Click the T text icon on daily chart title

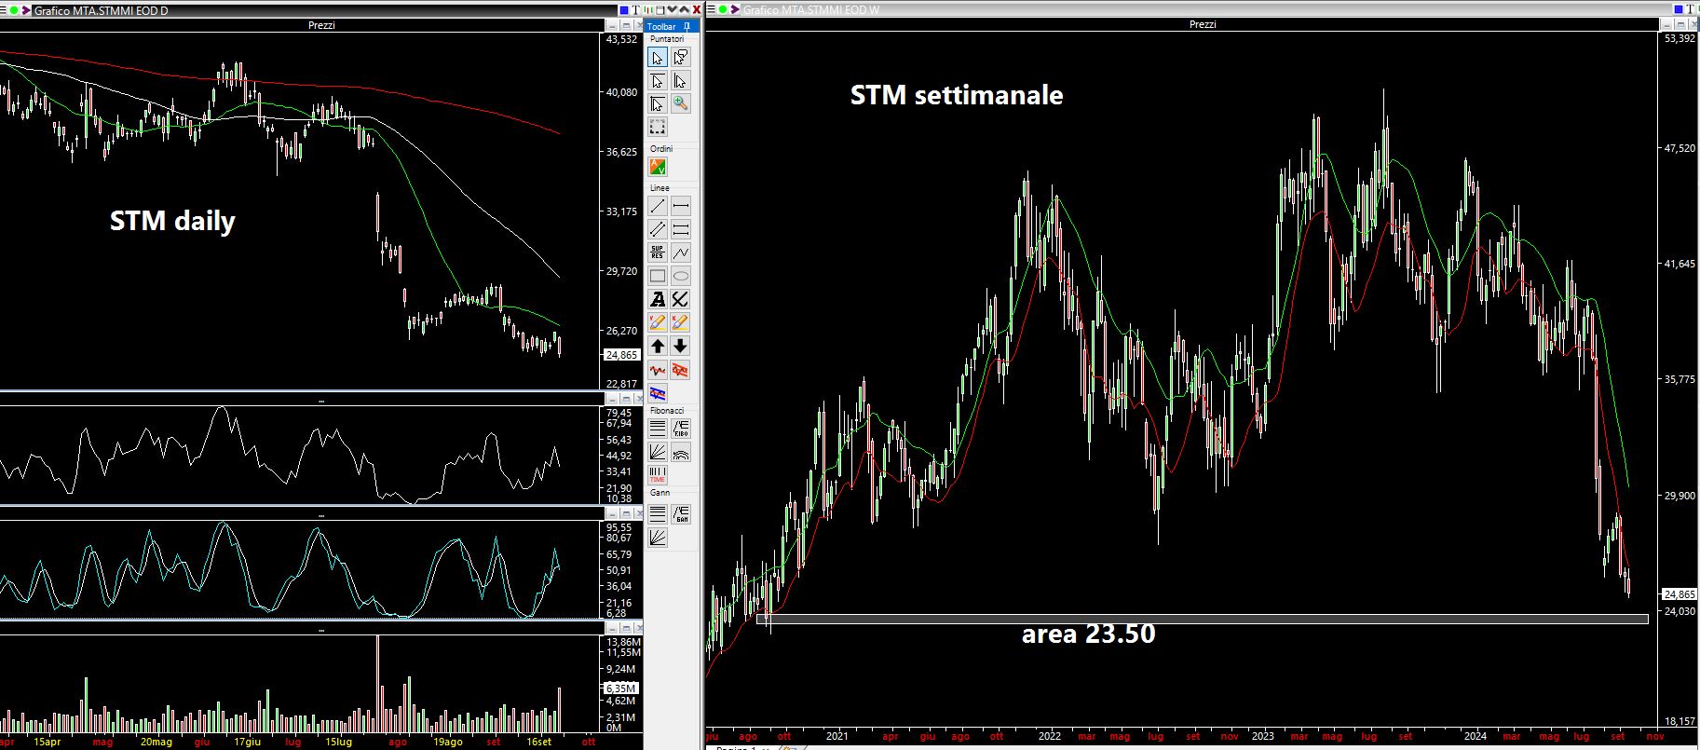(636, 10)
